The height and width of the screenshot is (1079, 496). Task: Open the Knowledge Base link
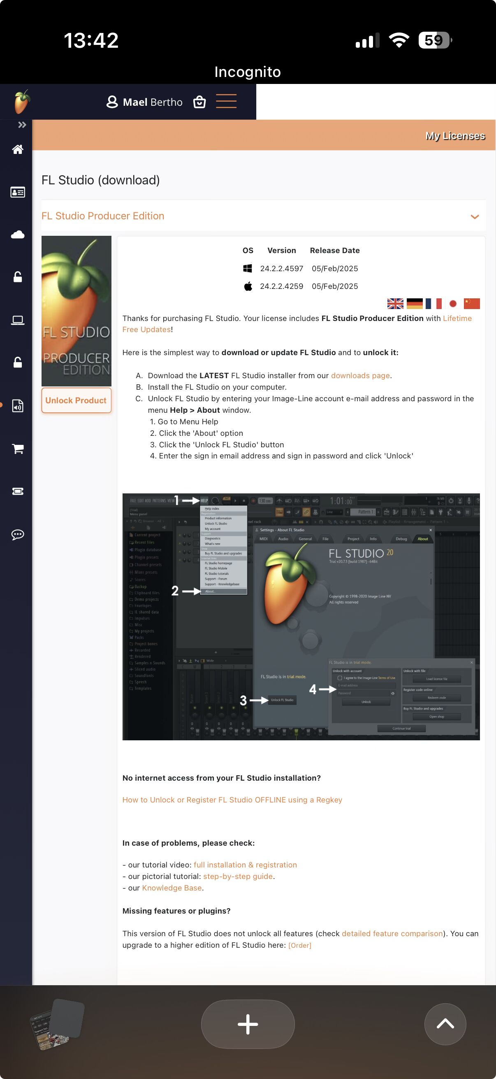pyautogui.click(x=172, y=888)
